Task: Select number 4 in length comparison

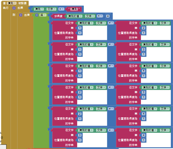Action: (108, 16)
